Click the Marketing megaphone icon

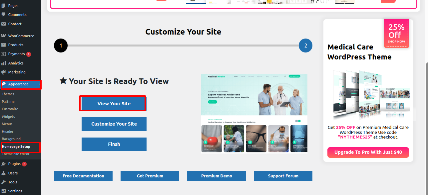click(x=4, y=72)
